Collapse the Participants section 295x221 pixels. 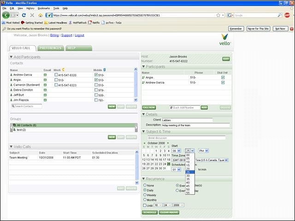(x=143, y=66)
